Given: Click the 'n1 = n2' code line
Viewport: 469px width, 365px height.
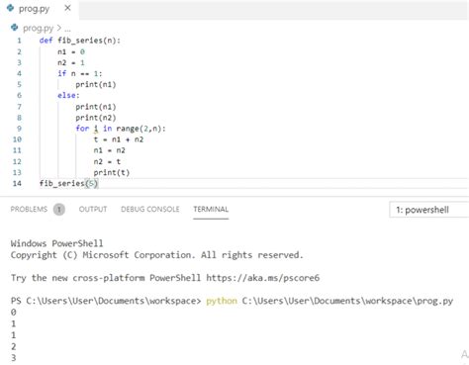Looking at the screenshot, I should tap(109, 150).
